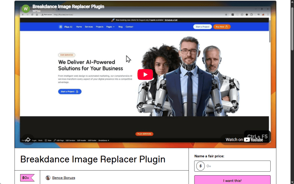This screenshot has height=184, width=294.
Task: Click Services in the video's Flux AI navbar
Action: [89, 27]
